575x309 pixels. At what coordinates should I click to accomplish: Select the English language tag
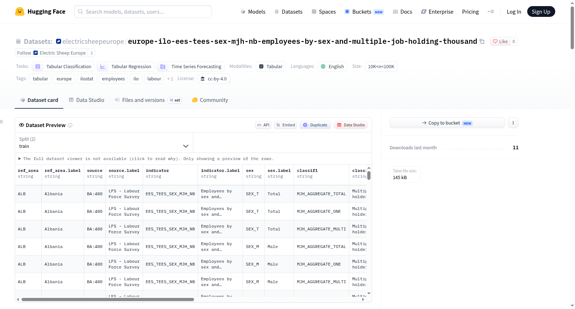point(332,66)
